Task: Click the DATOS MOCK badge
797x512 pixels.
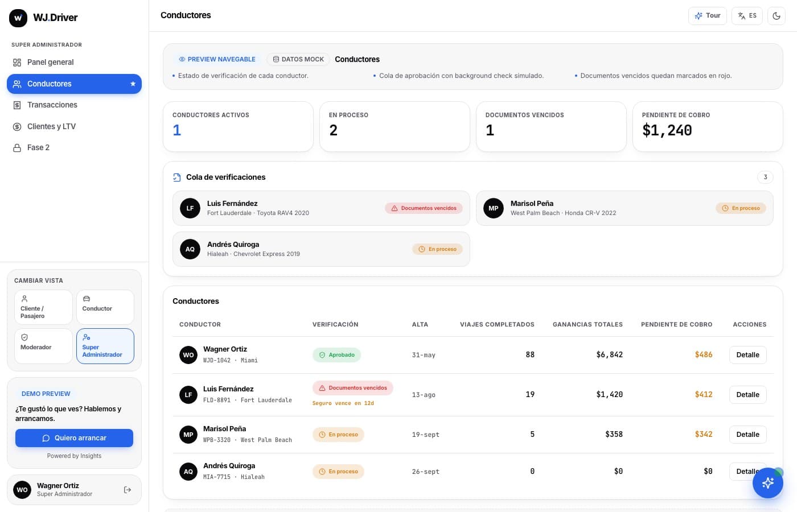Action: (298, 59)
